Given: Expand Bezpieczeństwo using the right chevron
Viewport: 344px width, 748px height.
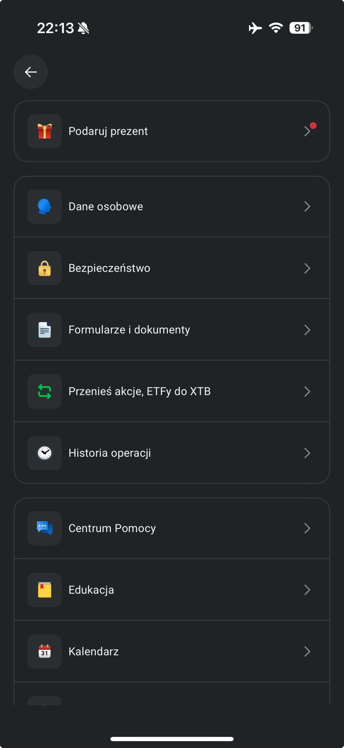Looking at the screenshot, I should [307, 268].
